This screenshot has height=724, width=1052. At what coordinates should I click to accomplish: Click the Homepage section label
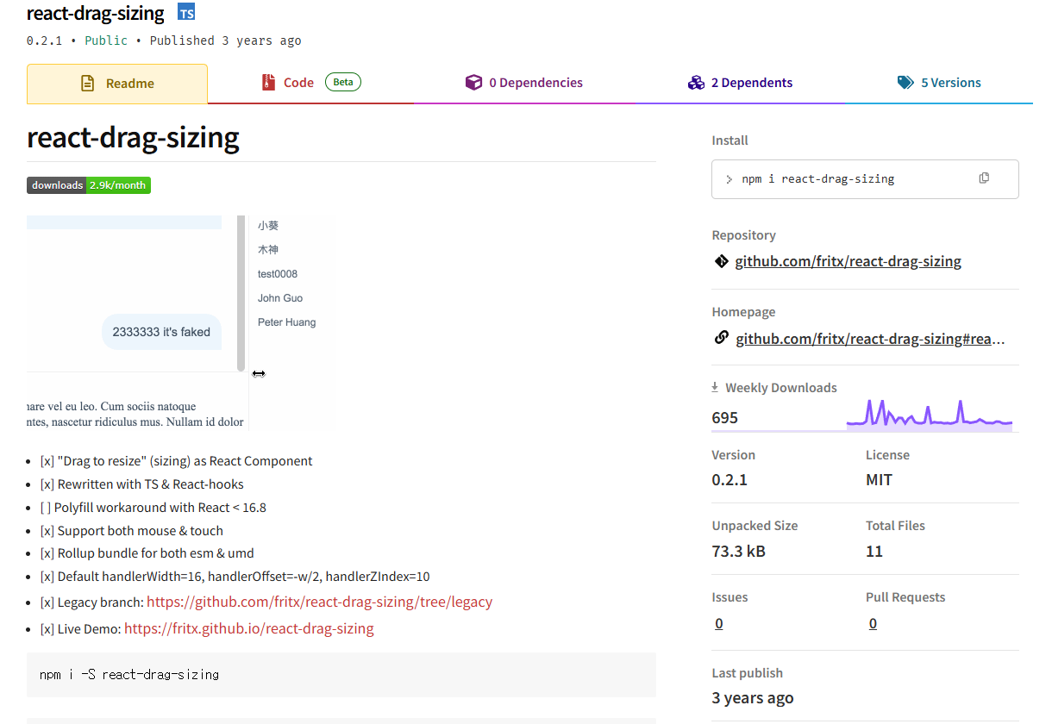click(743, 312)
